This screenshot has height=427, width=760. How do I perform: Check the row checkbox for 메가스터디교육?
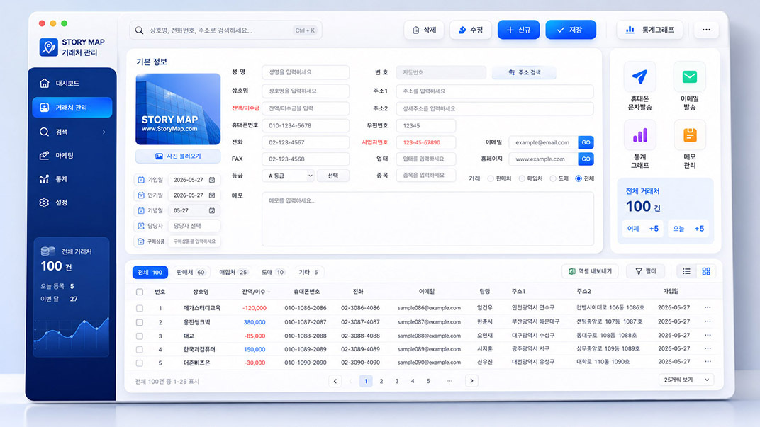(140, 308)
